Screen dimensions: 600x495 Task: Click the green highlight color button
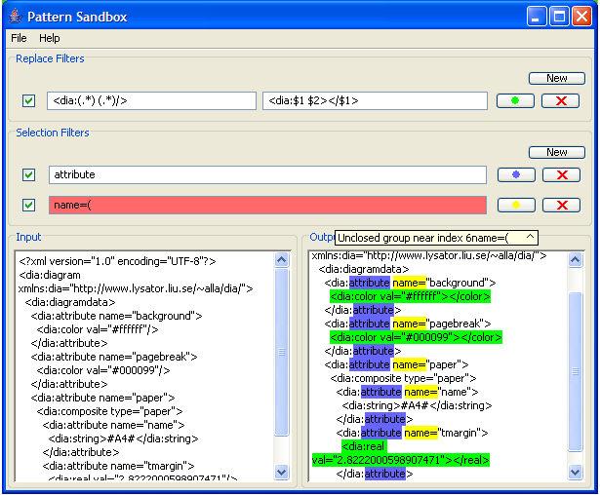515,100
